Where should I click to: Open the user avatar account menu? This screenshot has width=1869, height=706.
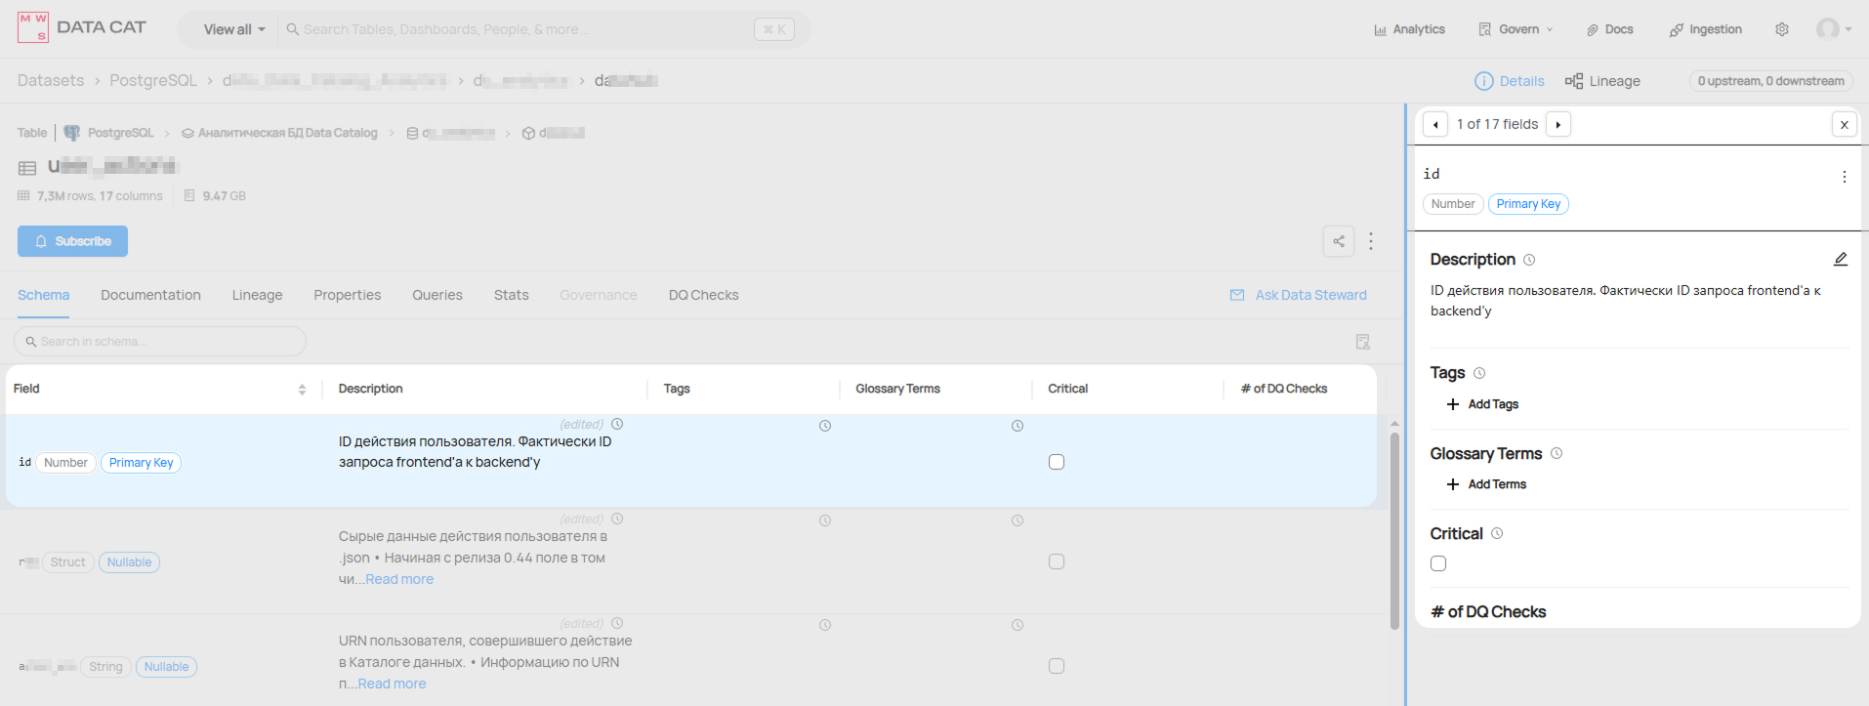1833,29
